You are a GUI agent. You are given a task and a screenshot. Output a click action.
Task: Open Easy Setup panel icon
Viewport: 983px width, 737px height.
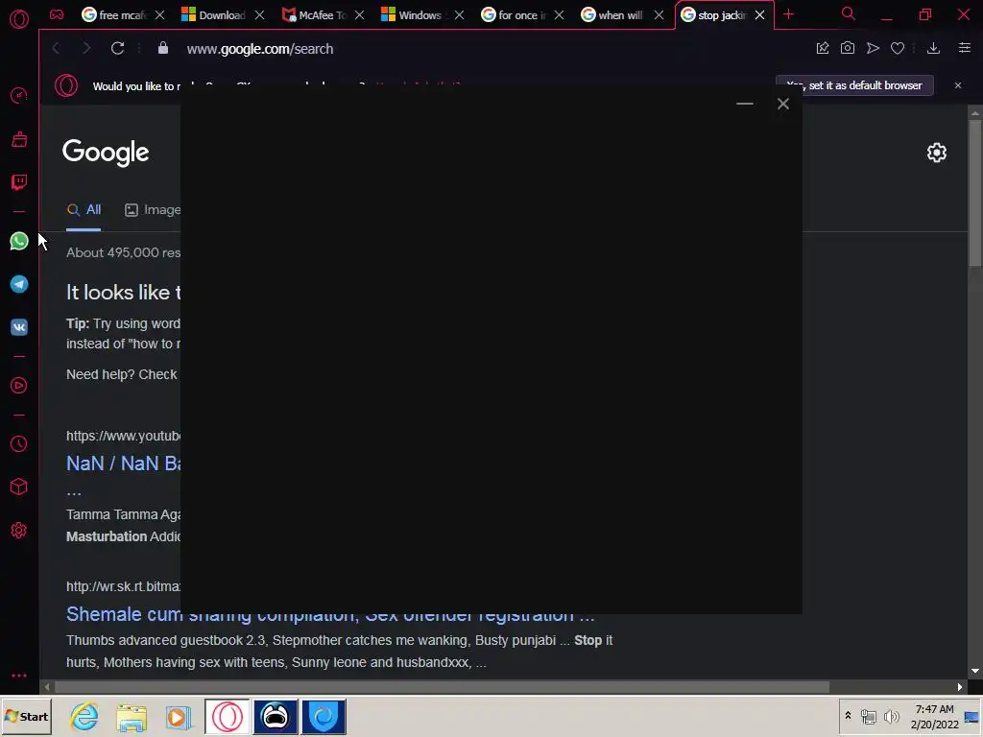(x=965, y=48)
